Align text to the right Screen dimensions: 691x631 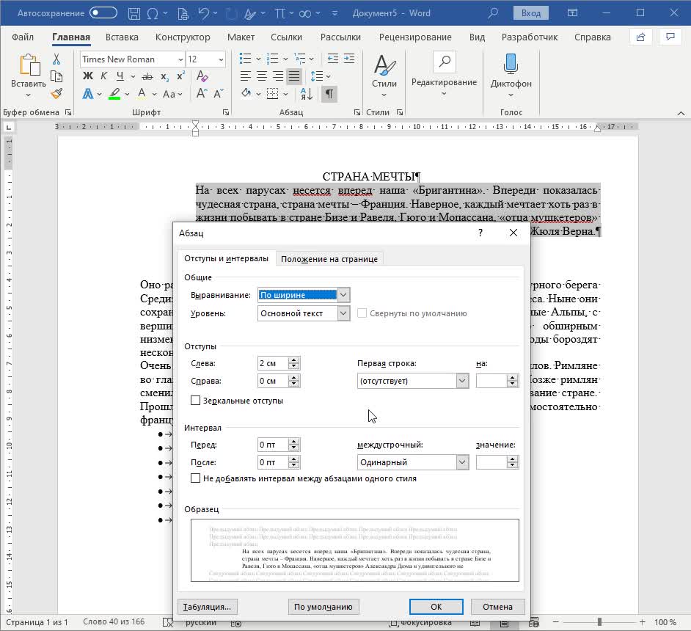[x=277, y=76]
